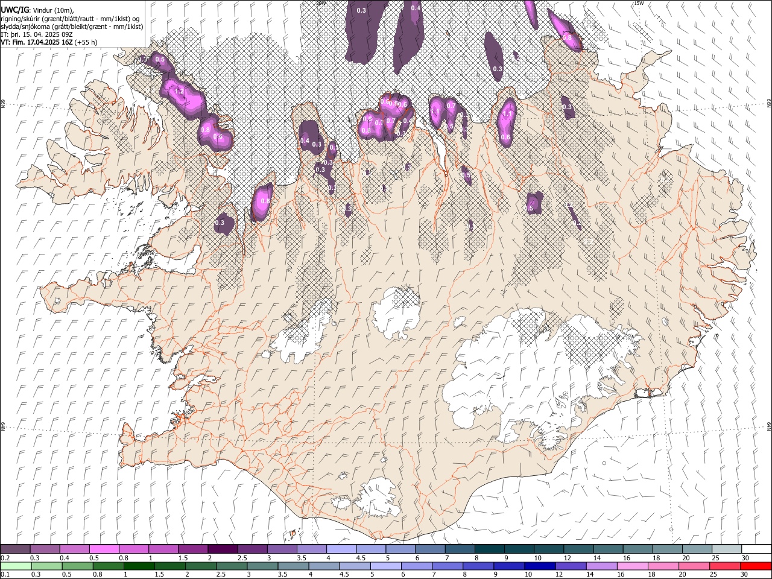Image resolution: width=772 pixels, height=579 pixels.
Task: Pick the lower-row violet swatch starting at 12
Action: tap(571, 566)
